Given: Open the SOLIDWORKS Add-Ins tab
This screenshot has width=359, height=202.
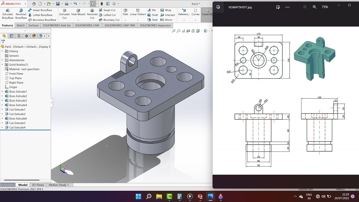Looking at the screenshot, I should pyautogui.click(x=57, y=25).
